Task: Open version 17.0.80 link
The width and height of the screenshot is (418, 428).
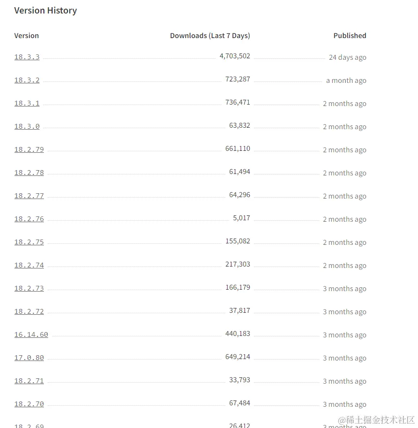Action: (x=29, y=358)
